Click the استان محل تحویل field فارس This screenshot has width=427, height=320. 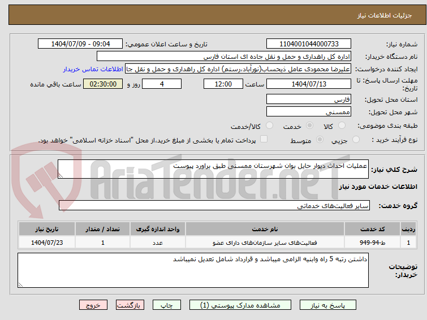point(309,99)
